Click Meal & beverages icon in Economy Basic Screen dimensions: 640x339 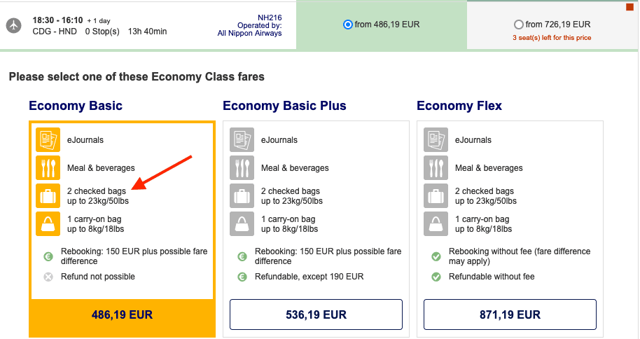click(48, 168)
